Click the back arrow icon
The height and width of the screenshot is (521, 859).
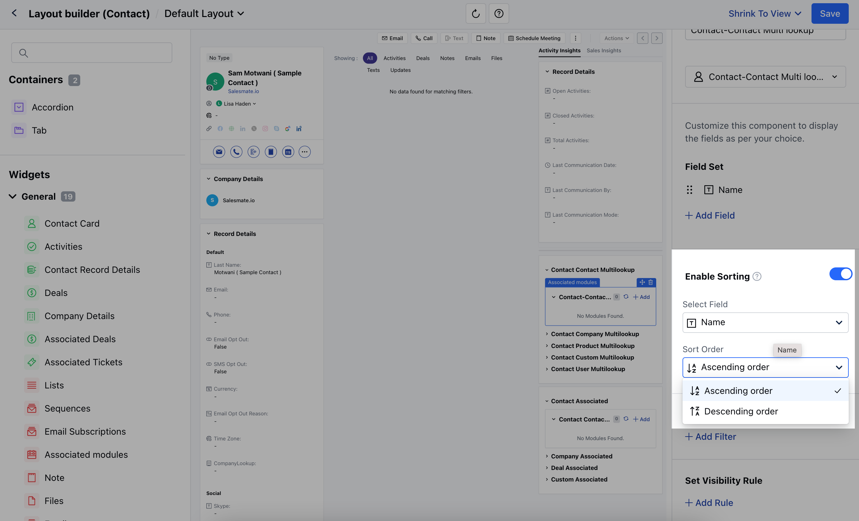click(x=14, y=13)
